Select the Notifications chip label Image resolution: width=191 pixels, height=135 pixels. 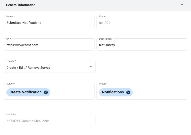[x=113, y=92]
